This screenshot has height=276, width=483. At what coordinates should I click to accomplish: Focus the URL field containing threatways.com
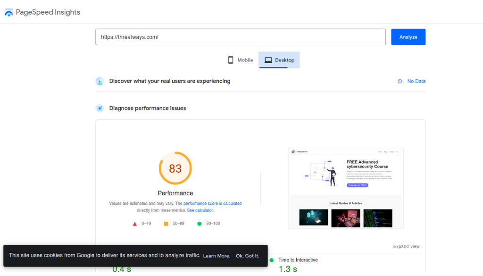240,37
